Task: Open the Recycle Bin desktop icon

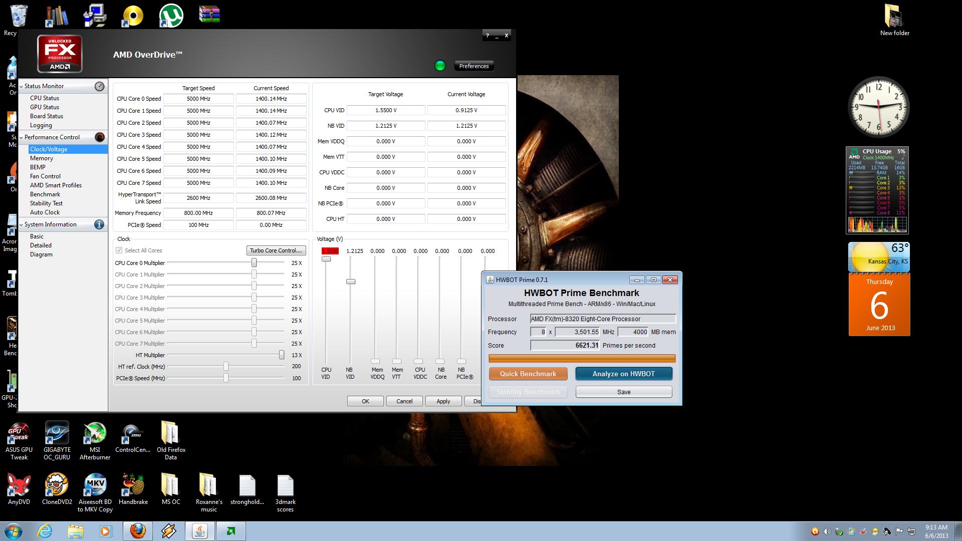Action: pyautogui.click(x=19, y=16)
